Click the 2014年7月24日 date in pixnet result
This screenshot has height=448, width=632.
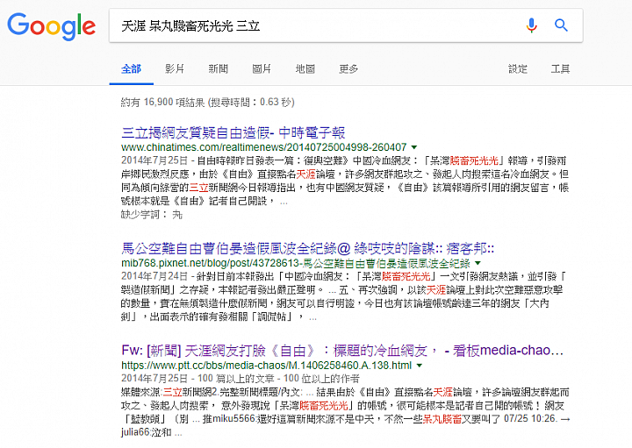(x=154, y=276)
